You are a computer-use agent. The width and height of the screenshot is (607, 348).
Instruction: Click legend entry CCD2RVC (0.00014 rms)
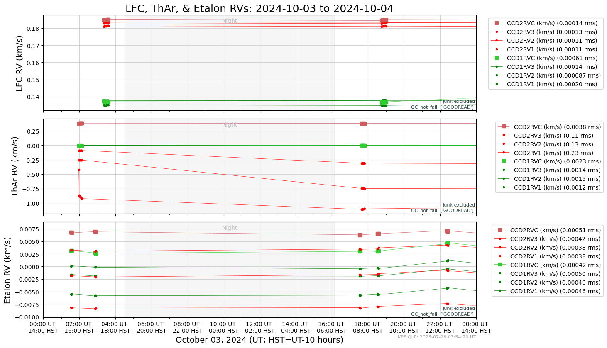tap(545, 23)
